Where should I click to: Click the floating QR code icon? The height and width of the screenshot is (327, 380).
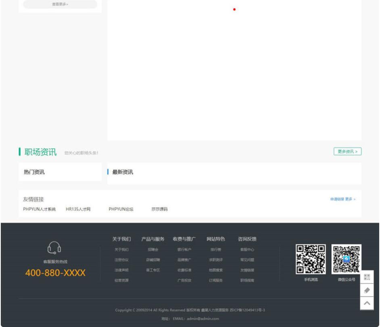(x=367, y=277)
